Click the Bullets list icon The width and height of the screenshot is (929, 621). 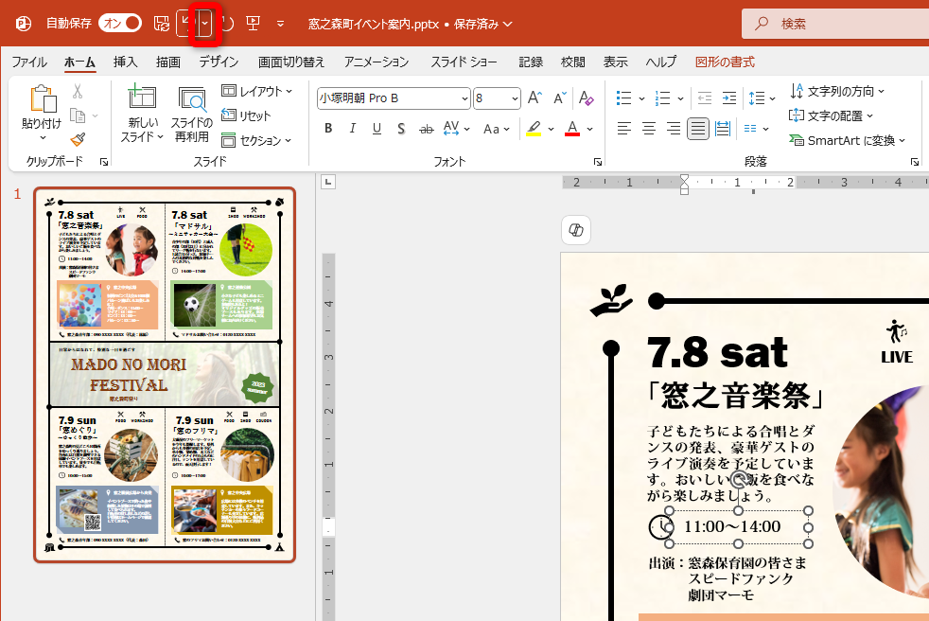[623, 98]
